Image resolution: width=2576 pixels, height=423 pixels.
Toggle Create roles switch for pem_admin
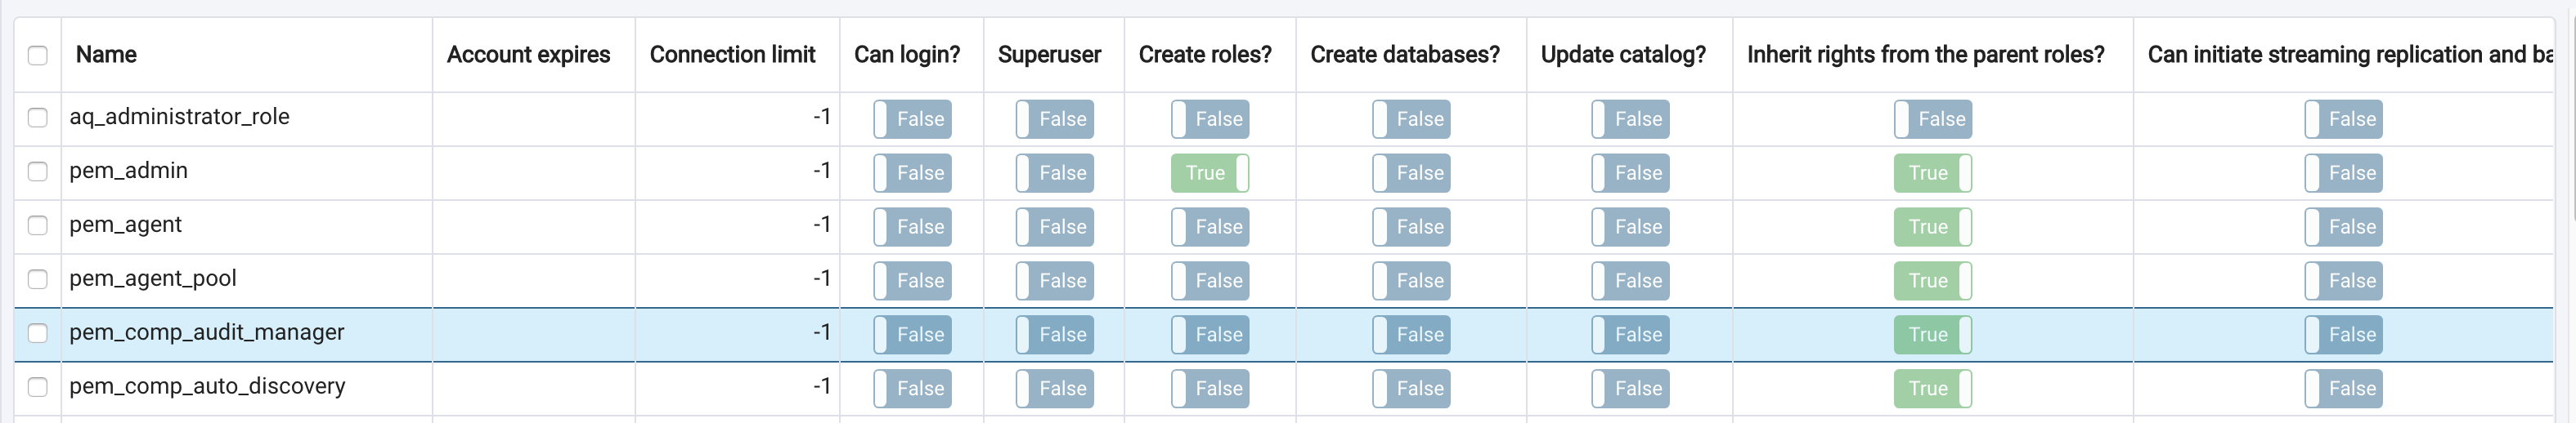pos(1210,172)
